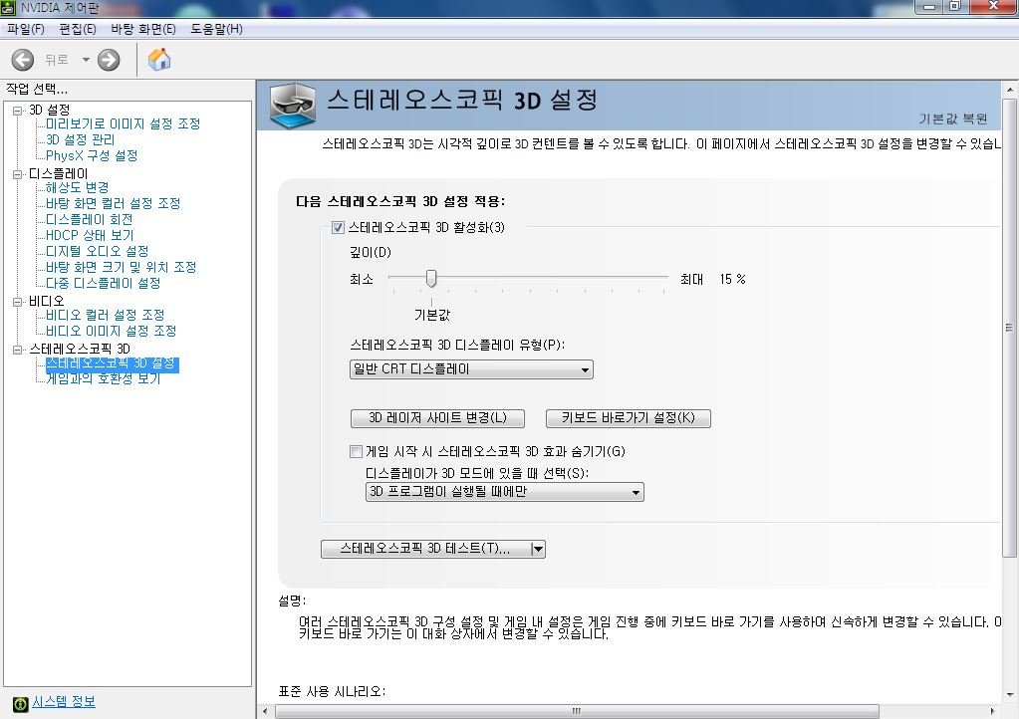Open HDCP 상태 보기 page

click(x=90, y=235)
